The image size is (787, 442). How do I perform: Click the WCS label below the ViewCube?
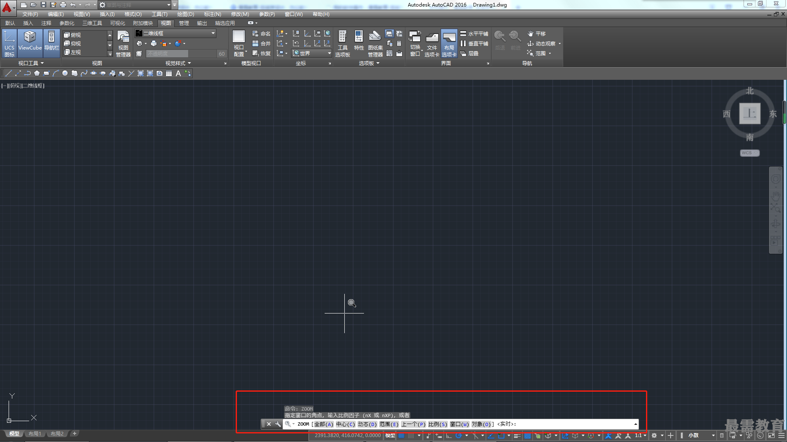point(750,153)
